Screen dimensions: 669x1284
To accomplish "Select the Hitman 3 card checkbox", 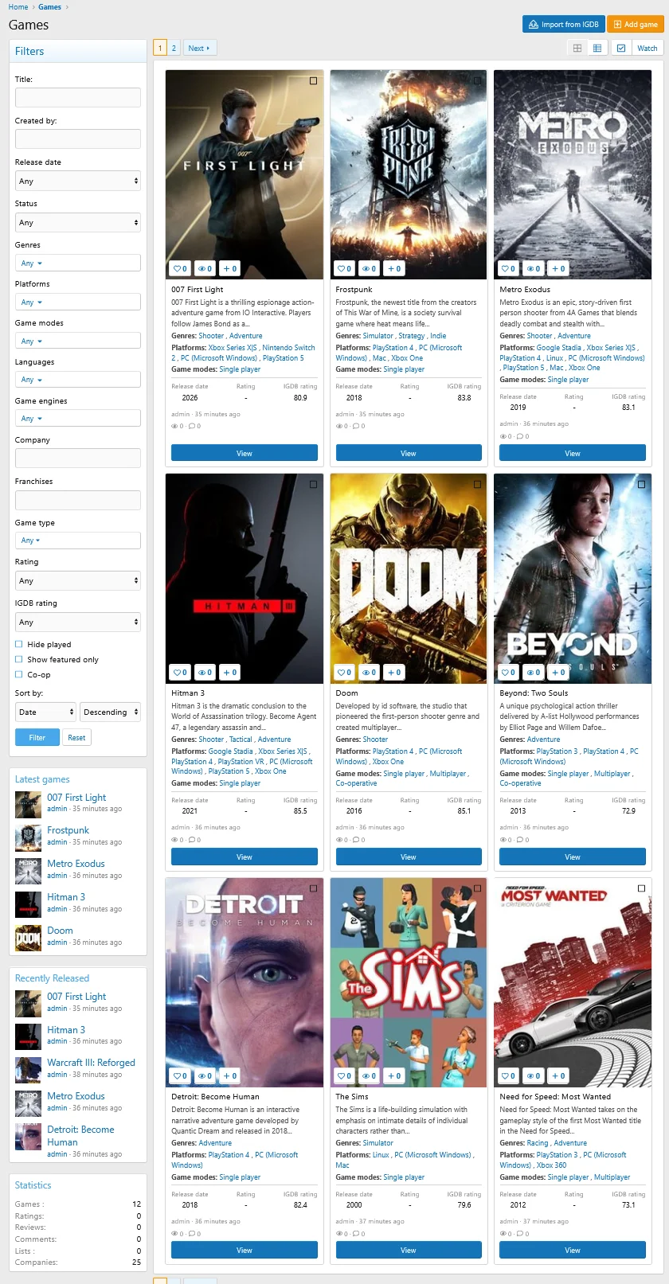I will (313, 484).
